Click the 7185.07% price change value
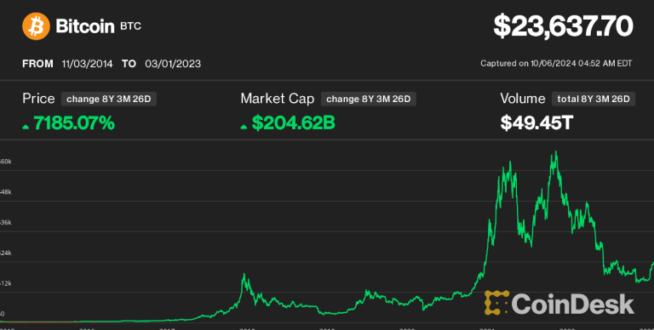This screenshot has width=654, height=330. [x=74, y=123]
